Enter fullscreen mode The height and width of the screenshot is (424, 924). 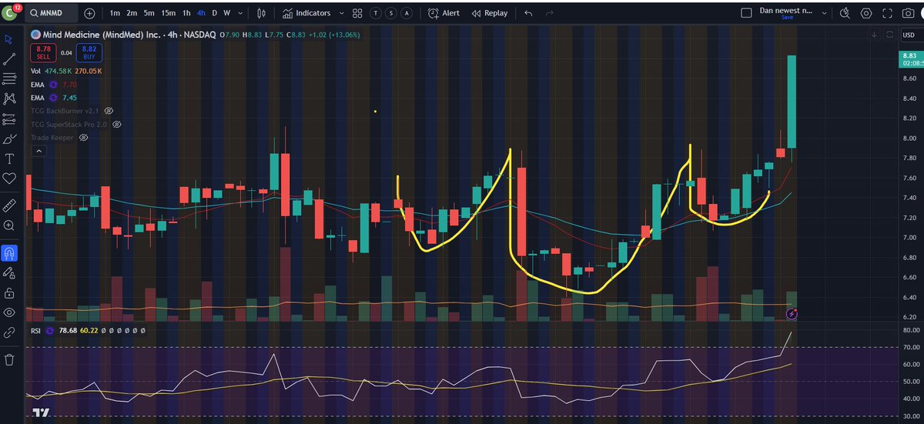888,13
